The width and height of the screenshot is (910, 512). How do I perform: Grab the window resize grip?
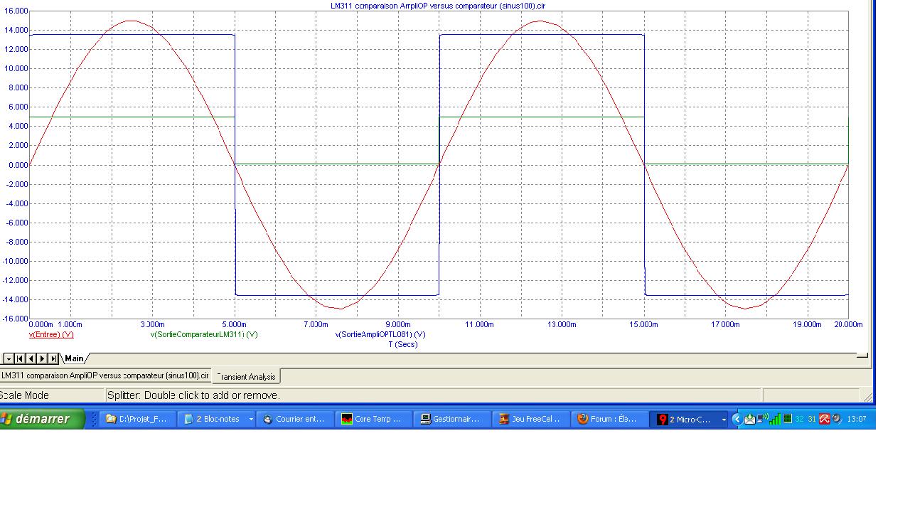pos(867,396)
